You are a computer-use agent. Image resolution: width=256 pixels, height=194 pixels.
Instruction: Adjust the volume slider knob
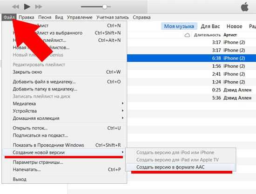pos(105,6)
